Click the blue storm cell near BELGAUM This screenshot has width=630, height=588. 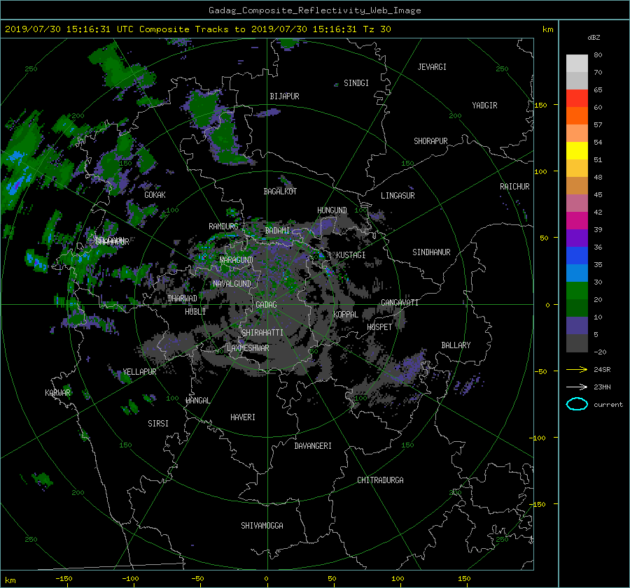[36, 261]
